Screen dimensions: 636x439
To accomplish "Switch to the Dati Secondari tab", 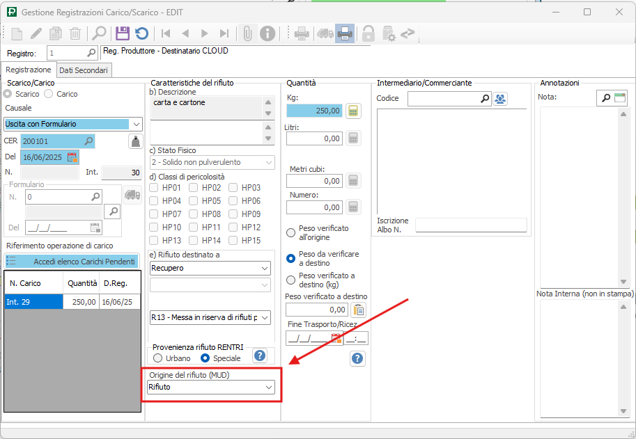I will pyautogui.click(x=83, y=70).
